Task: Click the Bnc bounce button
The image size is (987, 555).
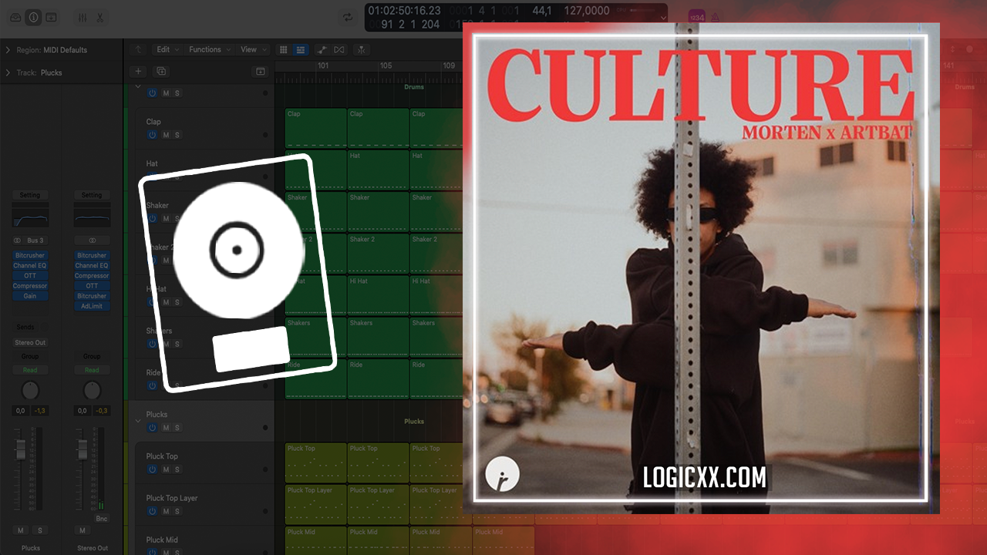Action: [103, 519]
